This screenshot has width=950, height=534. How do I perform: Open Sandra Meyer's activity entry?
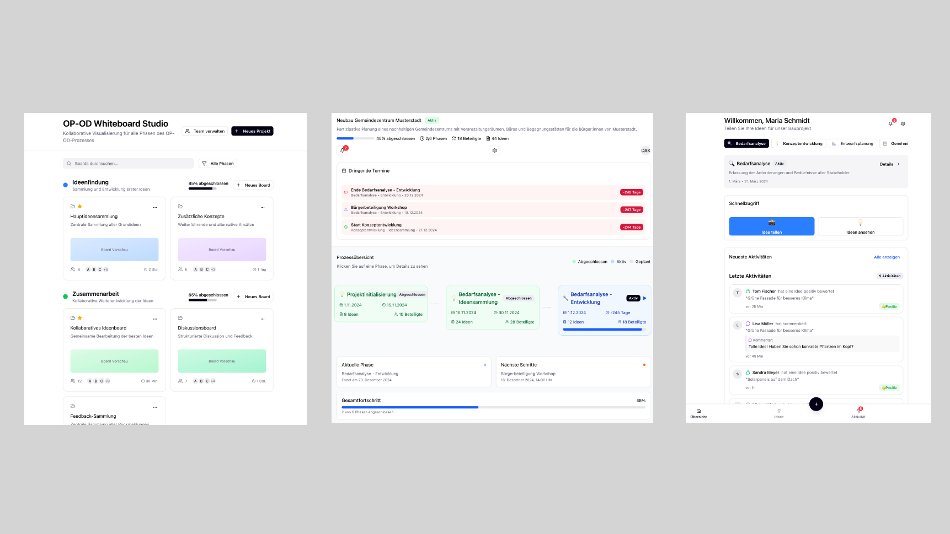(x=816, y=380)
